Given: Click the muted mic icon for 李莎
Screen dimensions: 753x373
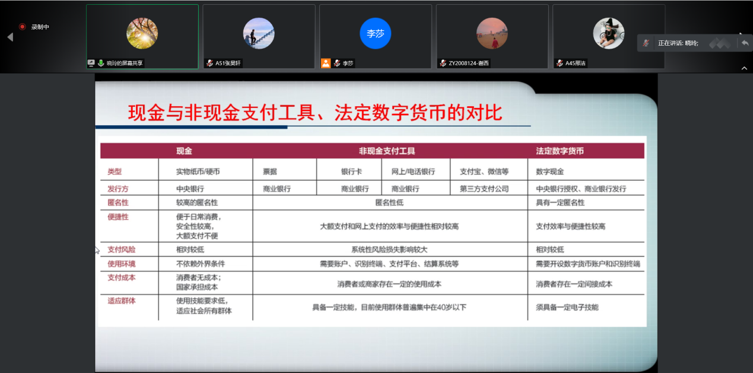Looking at the screenshot, I should (x=336, y=63).
